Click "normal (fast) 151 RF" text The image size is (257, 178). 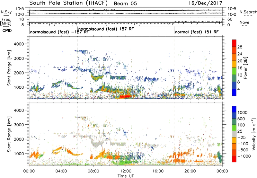[x=197, y=32]
